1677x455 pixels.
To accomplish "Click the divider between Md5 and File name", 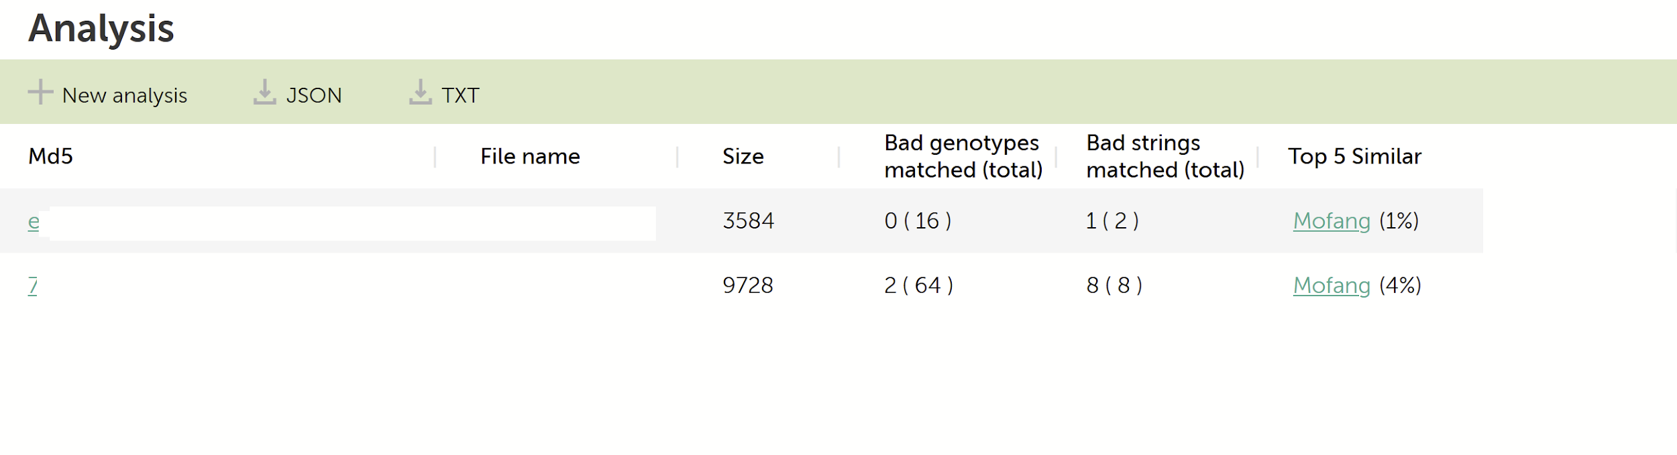I will coord(435,157).
